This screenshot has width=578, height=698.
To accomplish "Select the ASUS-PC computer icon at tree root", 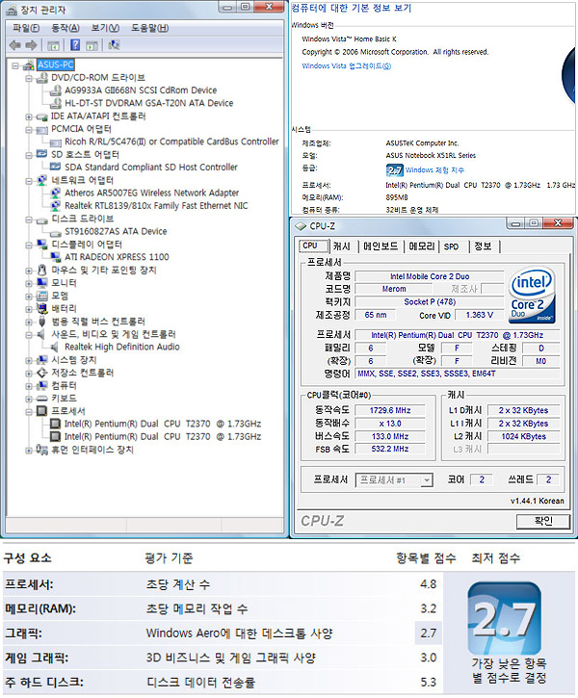I will pyautogui.click(x=29, y=65).
